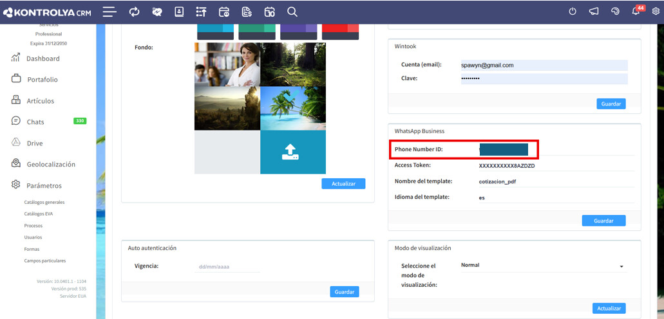Click the refresh sync arrows icon
The width and height of the screenshot is (664, 319).
pos(134,12)
